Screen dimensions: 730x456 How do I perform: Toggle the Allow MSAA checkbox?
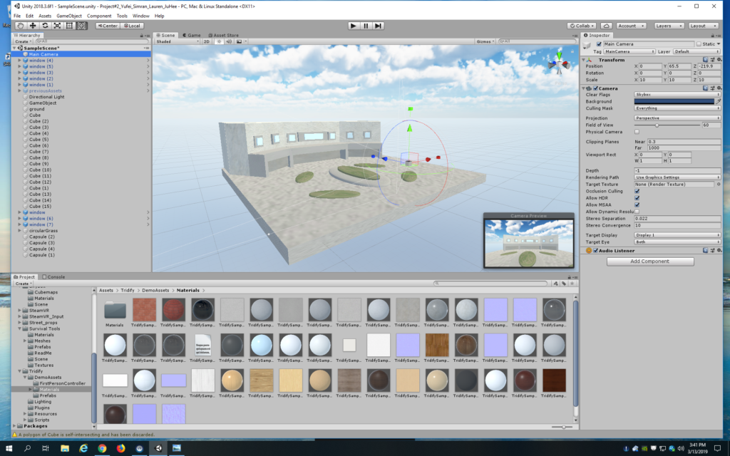(637, 204)
